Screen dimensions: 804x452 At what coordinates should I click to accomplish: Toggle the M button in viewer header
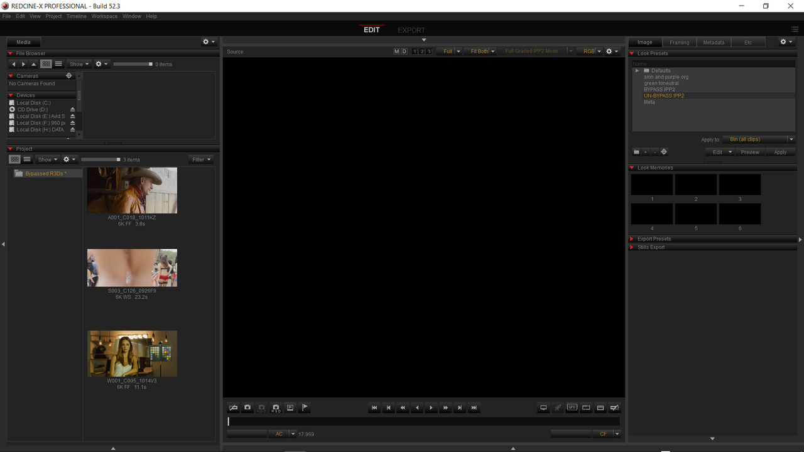[396, 51]
